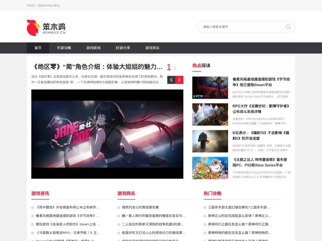Click the Jane Doe banner image
322x241 pixels.
pos(107,134)
